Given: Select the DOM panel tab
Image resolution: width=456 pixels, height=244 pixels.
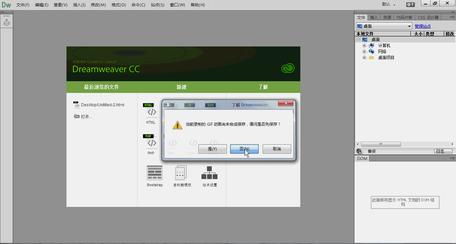Looking at the screenshot, I should click(362, 158).
